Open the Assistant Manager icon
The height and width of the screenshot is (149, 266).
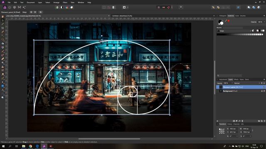181,7
